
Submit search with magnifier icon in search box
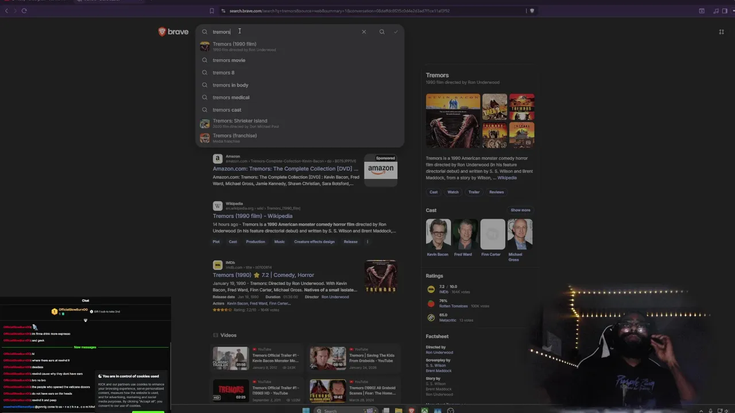point(382,32)
